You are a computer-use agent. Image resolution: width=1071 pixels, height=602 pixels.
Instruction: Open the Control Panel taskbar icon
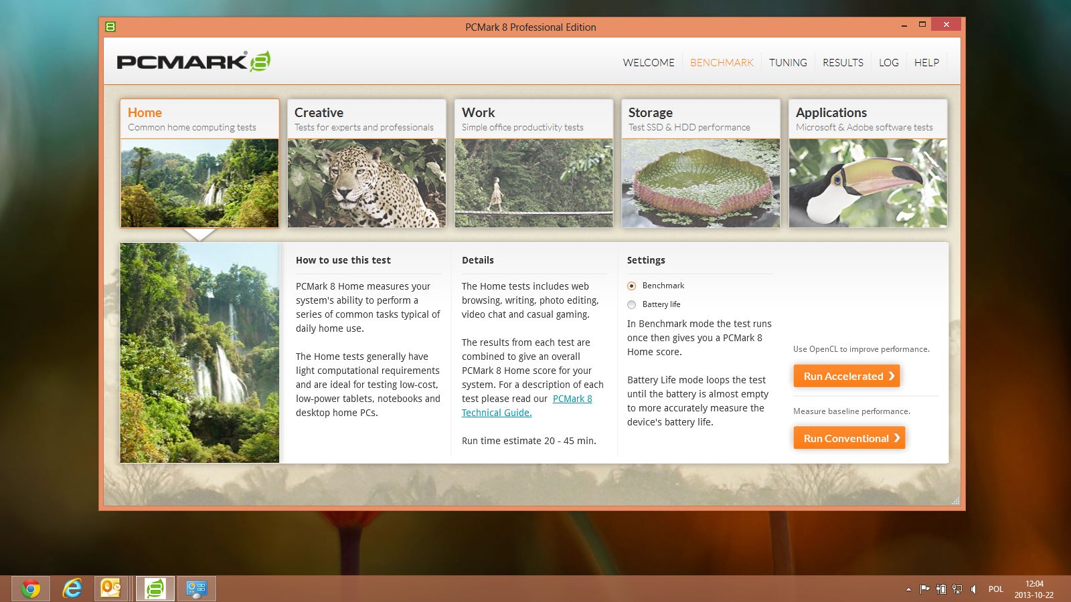tap(197, 589)
